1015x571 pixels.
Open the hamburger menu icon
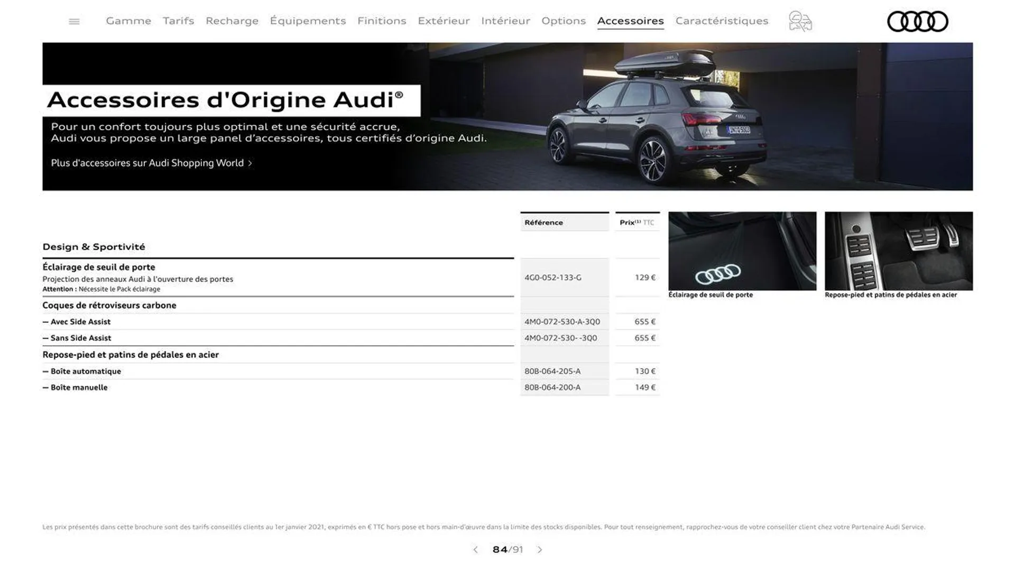pos(74,21)
